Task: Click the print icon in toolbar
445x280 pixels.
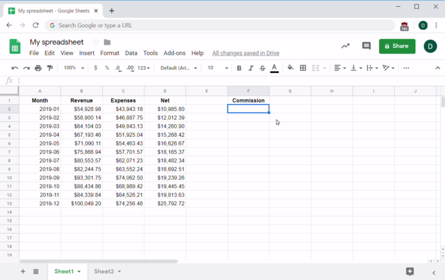Action: [x=38, y=68]
